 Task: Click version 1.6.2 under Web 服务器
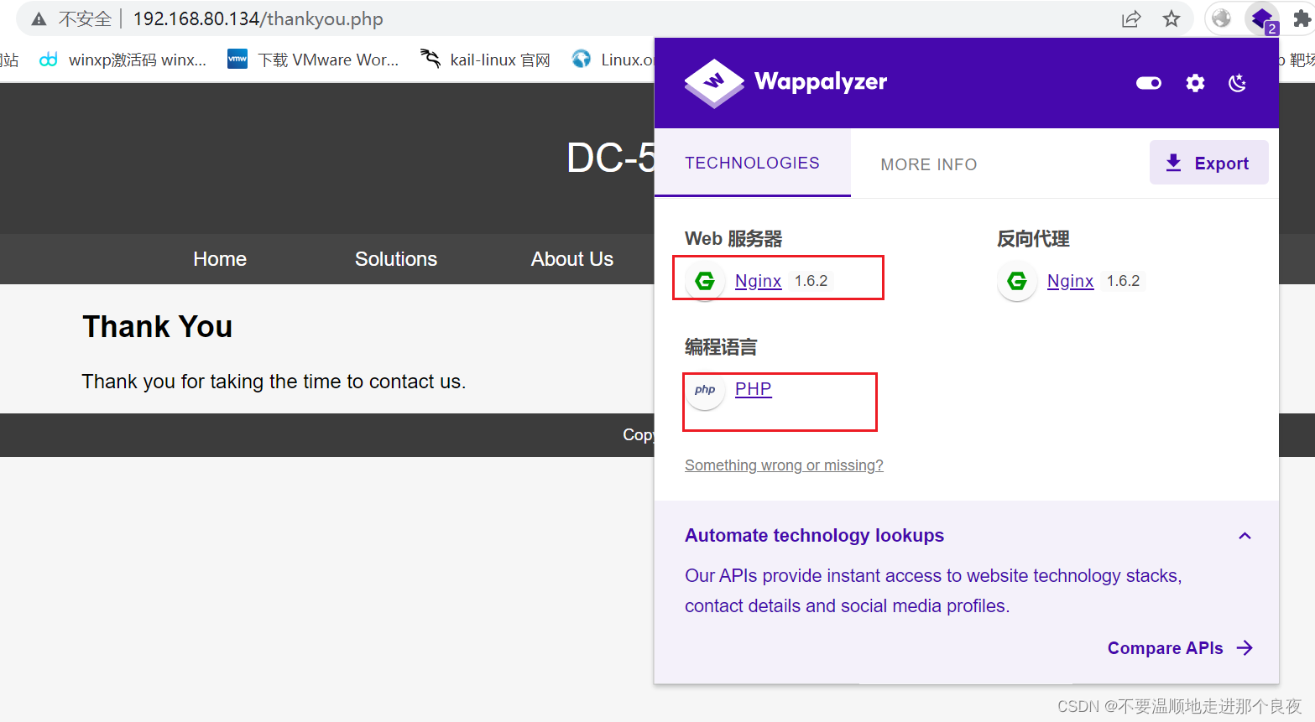click(811, 281)
